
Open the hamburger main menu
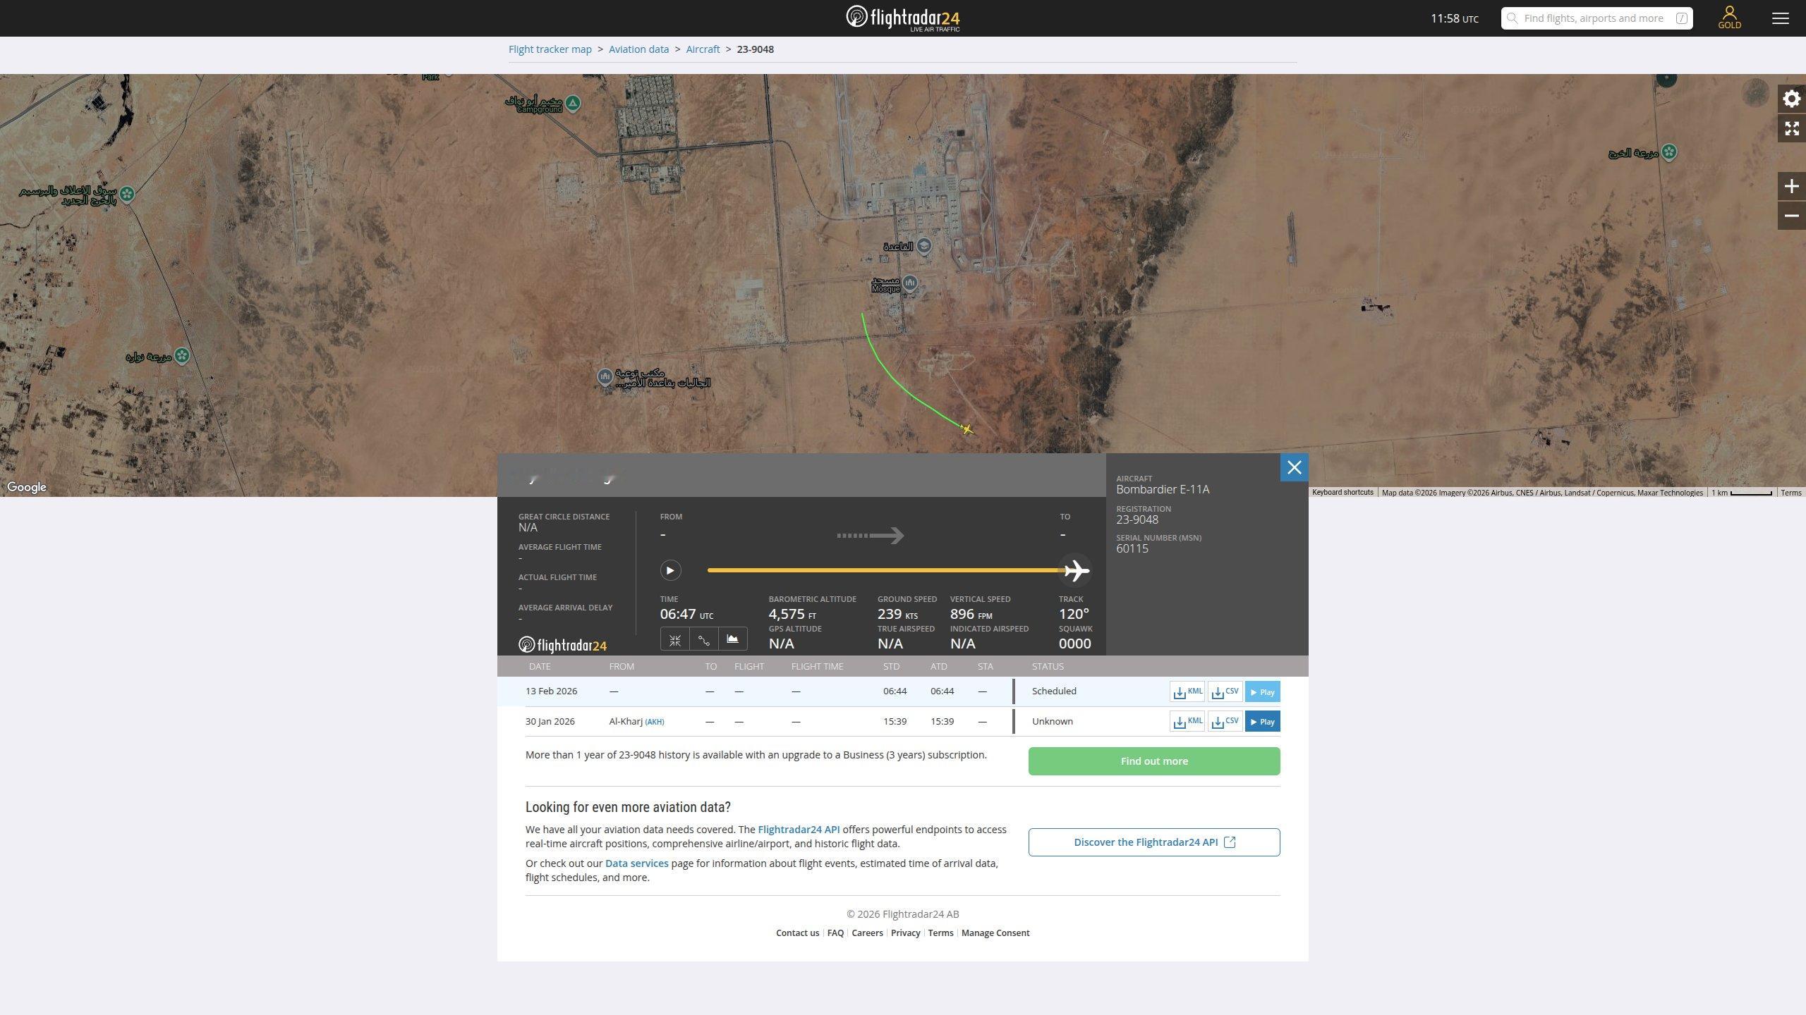1780,18
